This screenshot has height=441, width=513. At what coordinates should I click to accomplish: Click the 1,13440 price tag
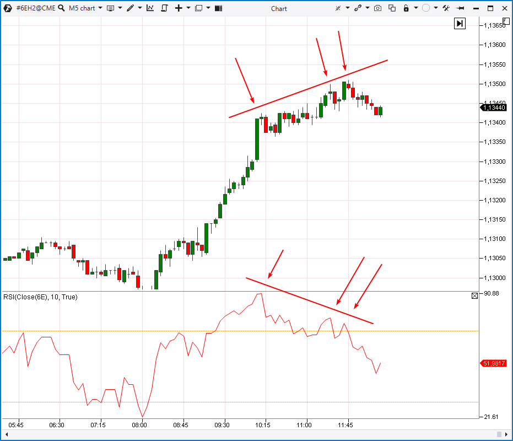(493, 108)
